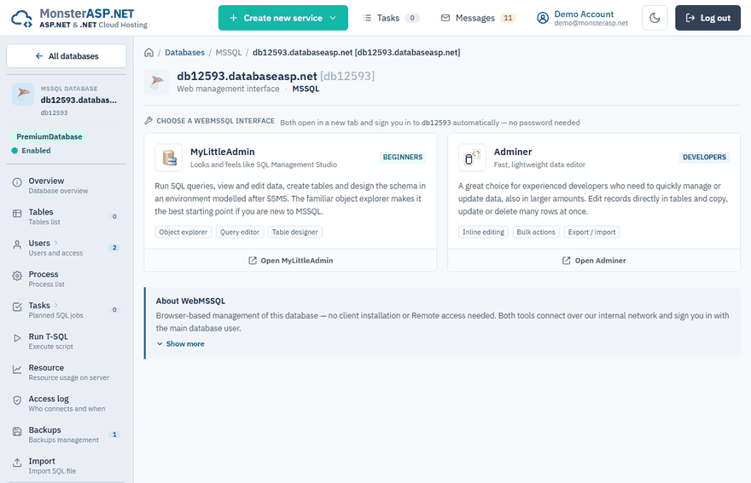The height and width of the screenshot is (483, 751).
Task: Go back to All databases
Action: (x=67, y=56)
